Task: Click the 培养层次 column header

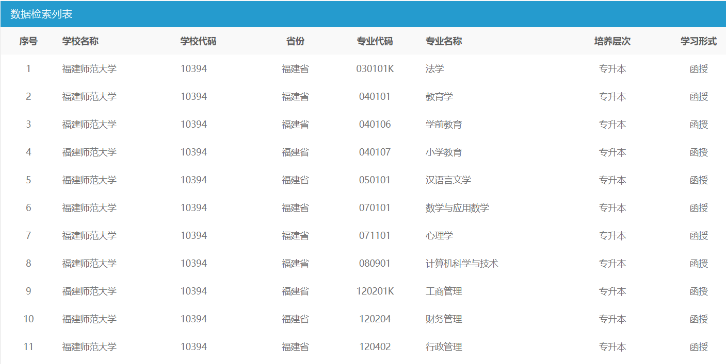Action: pyautogui.click(x=612, y=41)
